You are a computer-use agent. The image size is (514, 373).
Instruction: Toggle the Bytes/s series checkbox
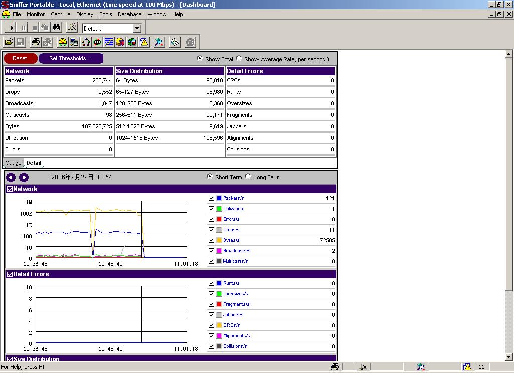point(211,240)
